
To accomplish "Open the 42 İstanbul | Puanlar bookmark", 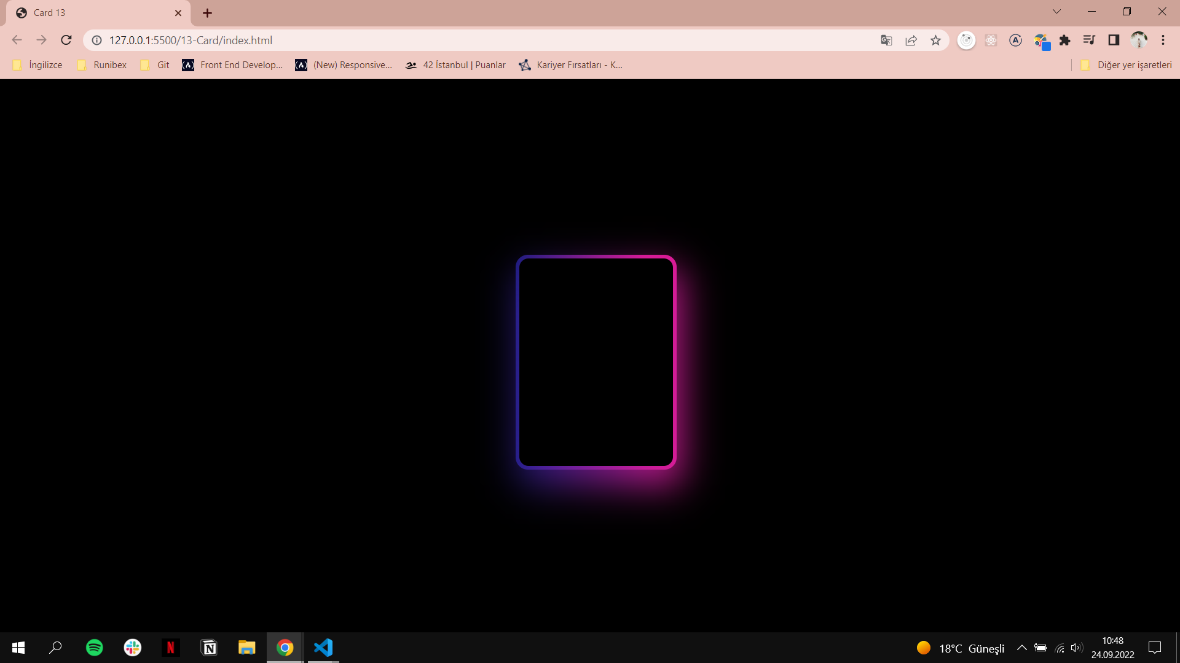I will 455,65.
